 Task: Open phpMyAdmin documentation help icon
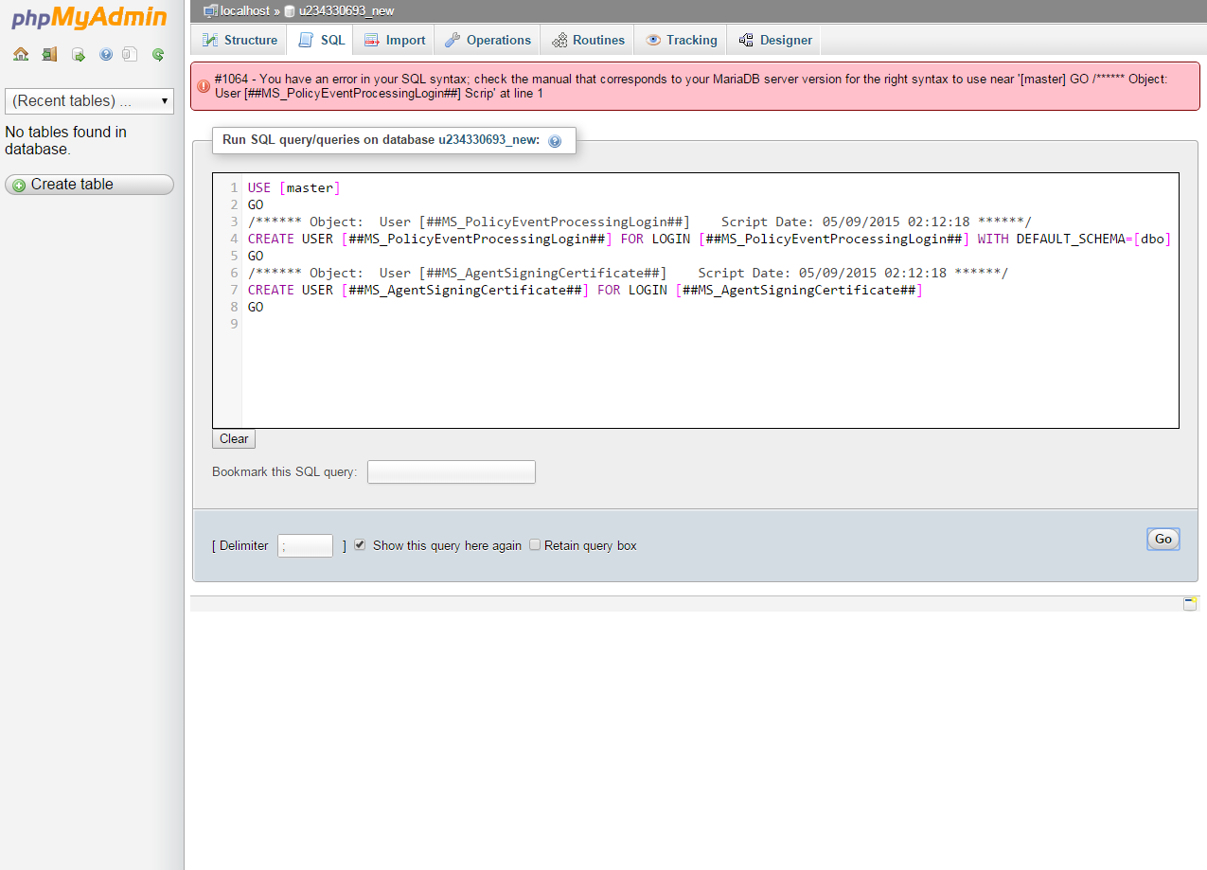point(106,54)
